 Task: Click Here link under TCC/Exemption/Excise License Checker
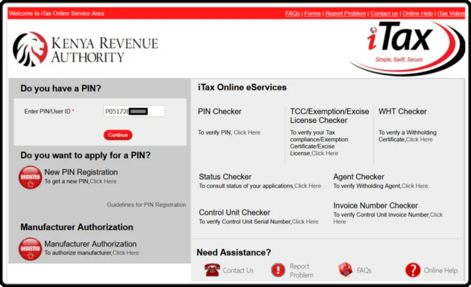point(325,153)
